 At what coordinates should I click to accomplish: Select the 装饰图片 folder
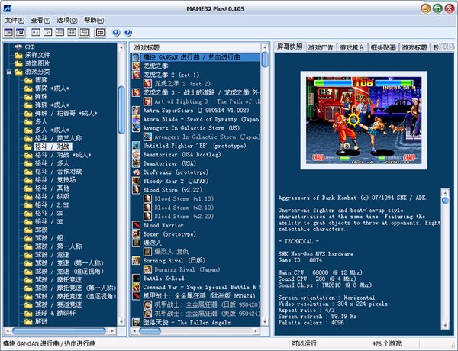[x=37, y=63]
